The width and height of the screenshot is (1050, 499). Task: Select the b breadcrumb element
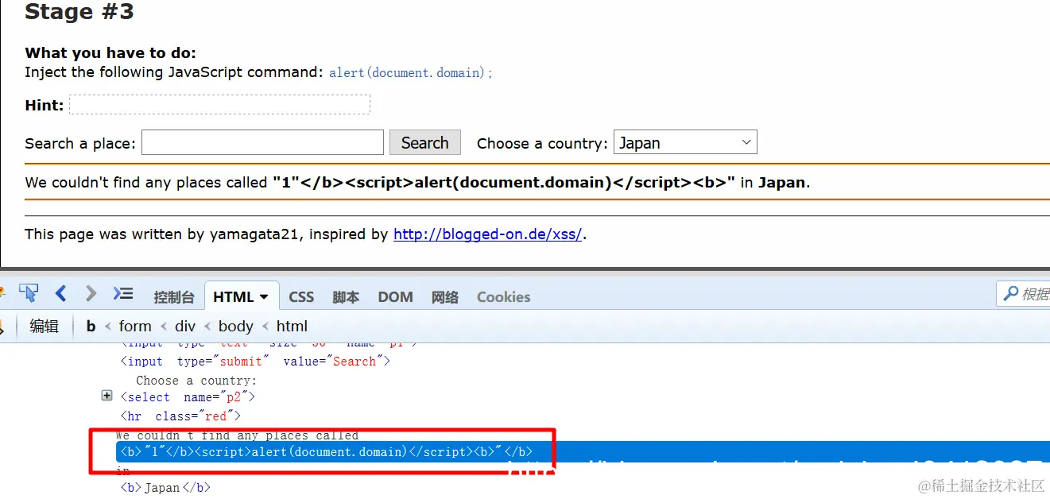[x=91, y=326]
